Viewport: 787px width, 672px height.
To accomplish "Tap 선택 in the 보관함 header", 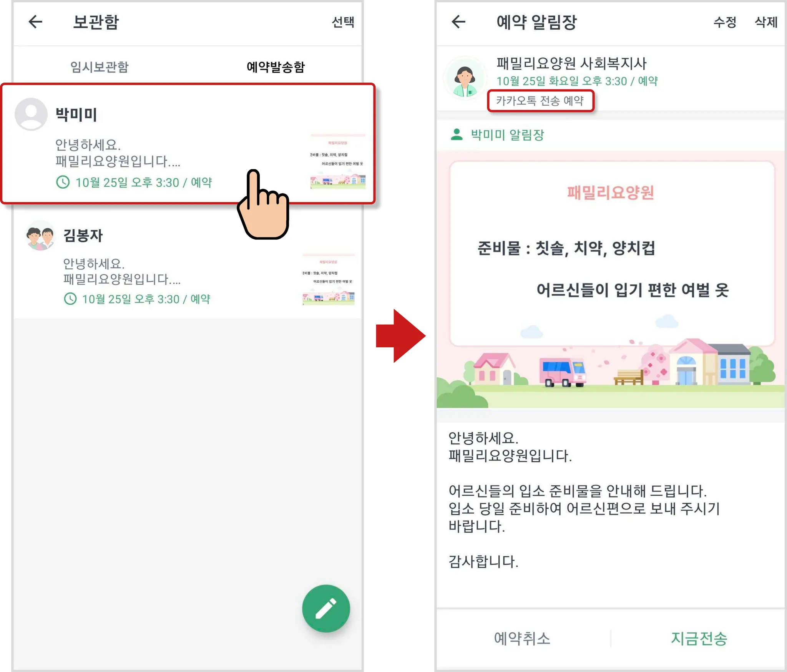I will 343,22.
